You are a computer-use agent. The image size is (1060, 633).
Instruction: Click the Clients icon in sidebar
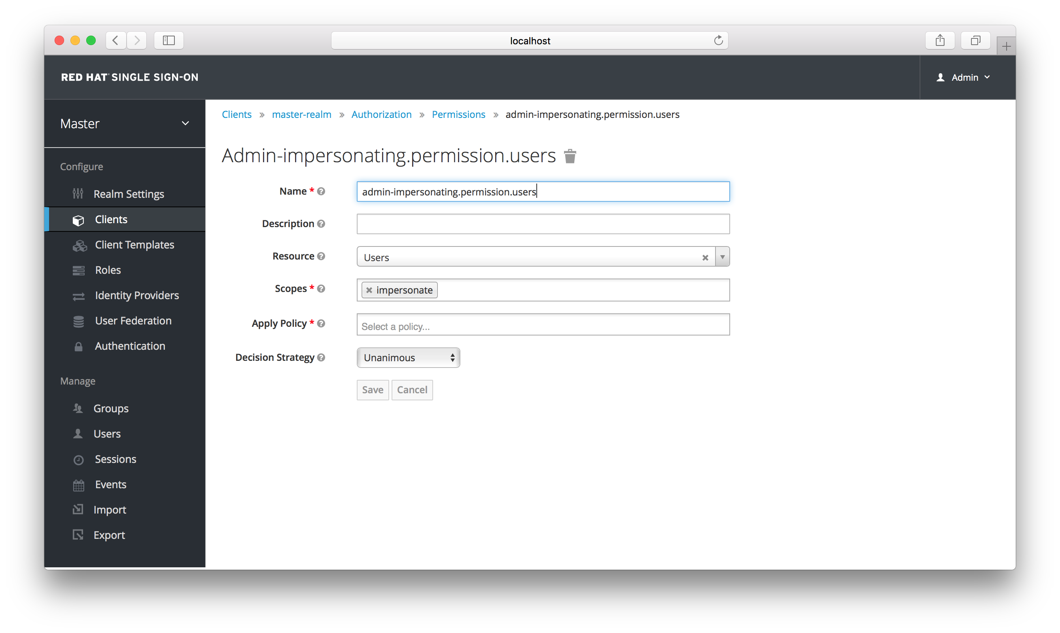[x=80, y=219]
